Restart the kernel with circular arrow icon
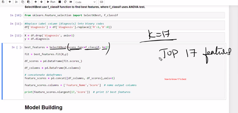The height and width of the screenshot is (113, 238). point(65,2)
